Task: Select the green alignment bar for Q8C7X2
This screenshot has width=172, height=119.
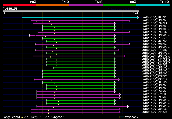Action: [x=78, y=83]
